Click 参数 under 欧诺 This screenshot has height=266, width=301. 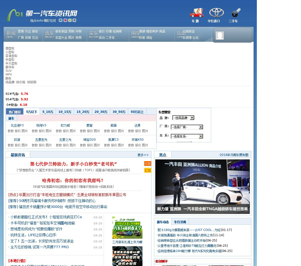click(x=11, y=145)
